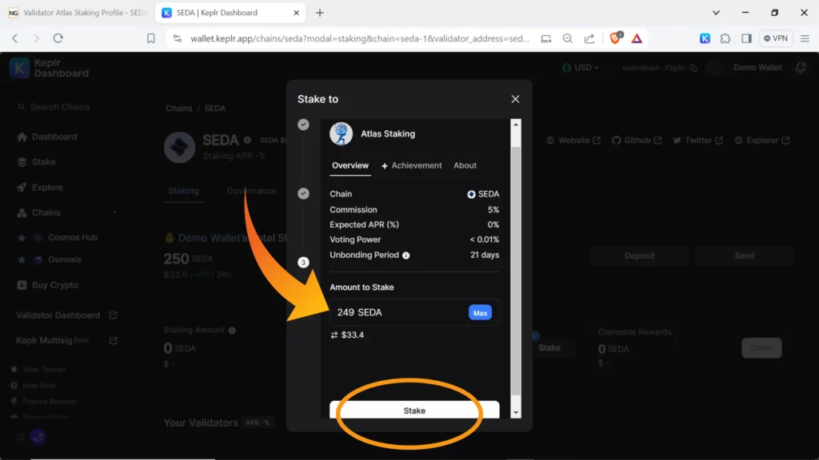Open the USD currency dropdown
The height and width of the screenshot is (460, 819).
[580, 68]
